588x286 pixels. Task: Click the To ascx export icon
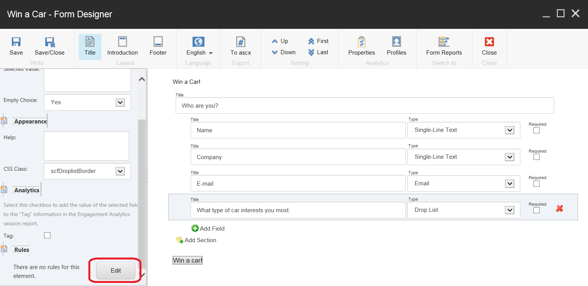(x=241, y=42)
